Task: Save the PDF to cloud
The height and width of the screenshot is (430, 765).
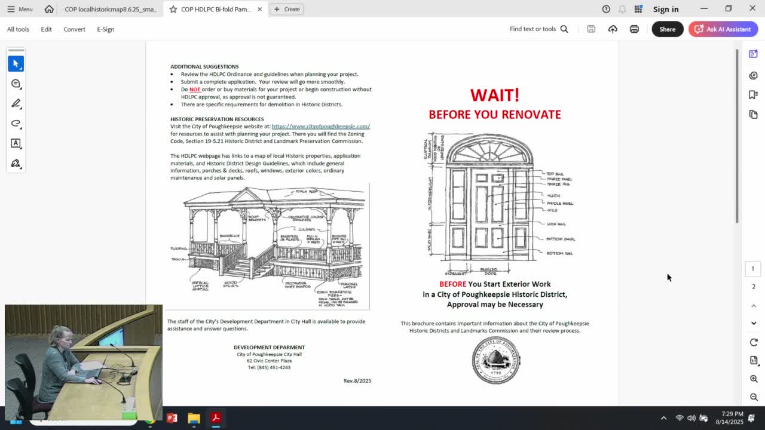Action: point(613,29)
